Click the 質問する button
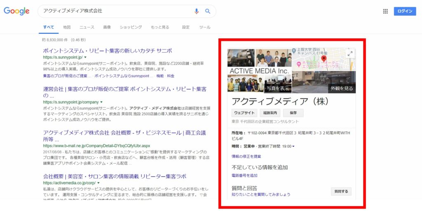The height and width of the screenshot is (211, 422). (x=341, y=192)
